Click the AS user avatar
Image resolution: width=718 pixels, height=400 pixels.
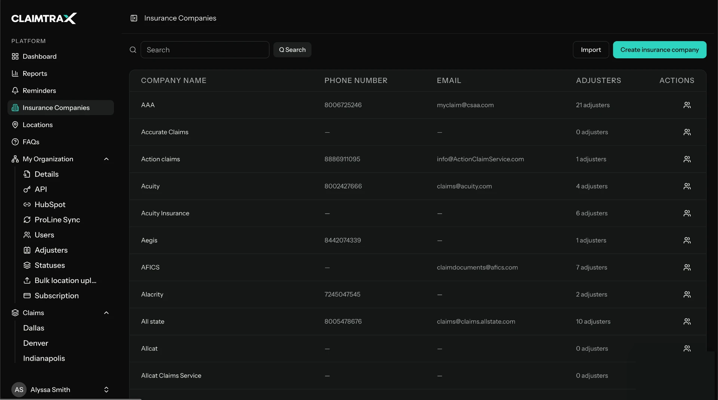19,390
